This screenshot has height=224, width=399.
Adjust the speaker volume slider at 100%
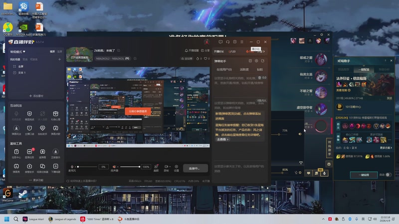click(x=130, y=167)
